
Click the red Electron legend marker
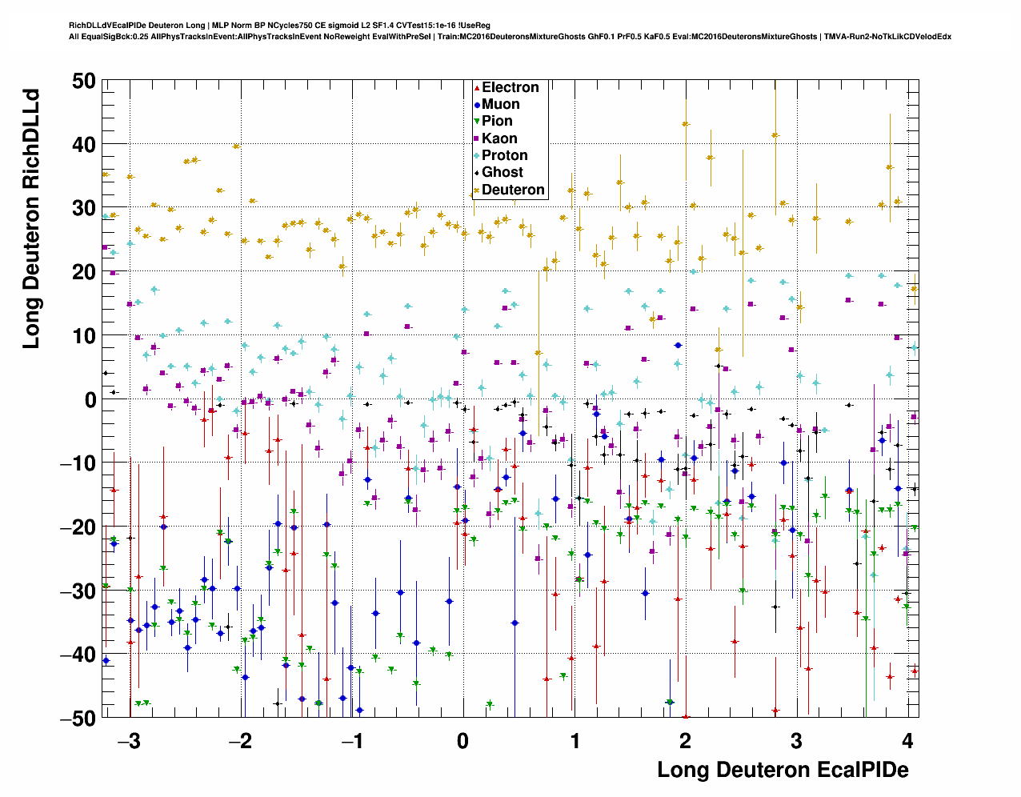point(477,88)
